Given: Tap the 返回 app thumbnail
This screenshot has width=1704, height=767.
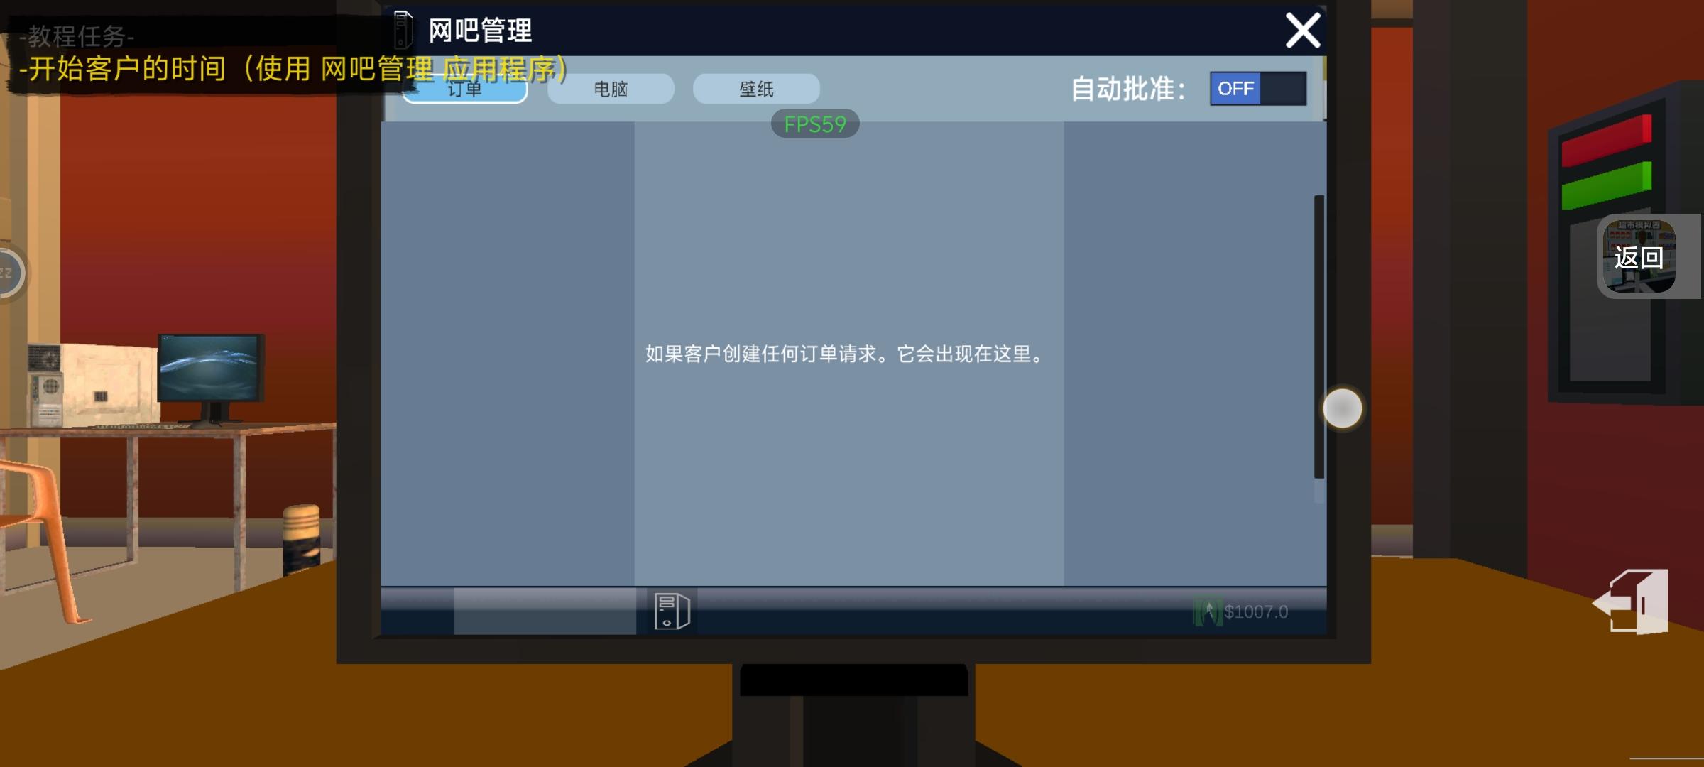Looking at the screenshot, I should click(1639, 256).
